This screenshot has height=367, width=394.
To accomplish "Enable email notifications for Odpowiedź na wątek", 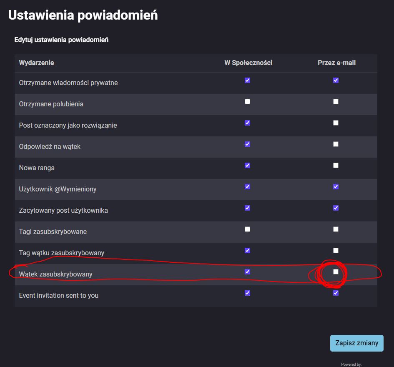I will coord(336,144).
